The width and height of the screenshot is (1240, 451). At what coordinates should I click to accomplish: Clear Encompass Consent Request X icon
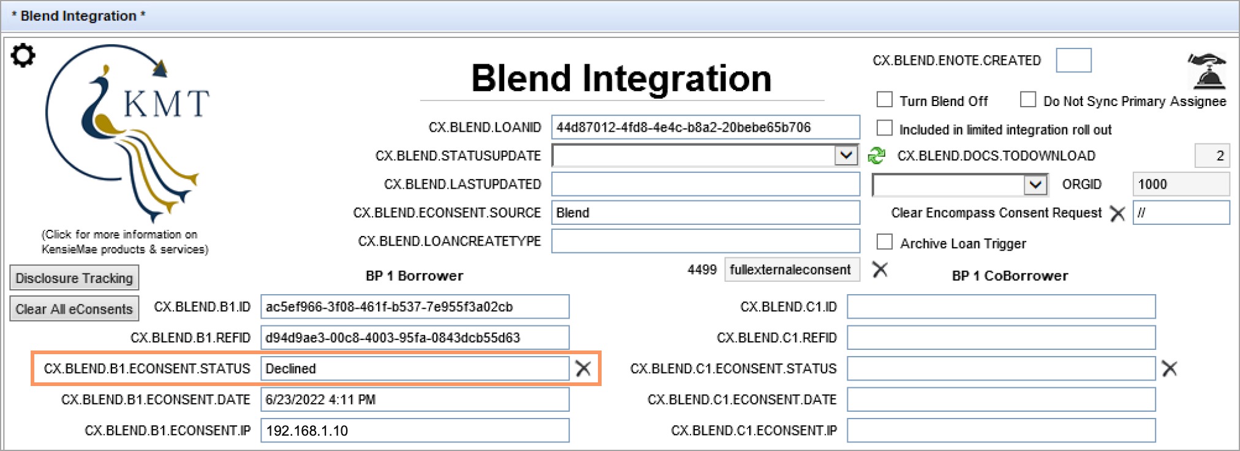tap(1117, 213)
